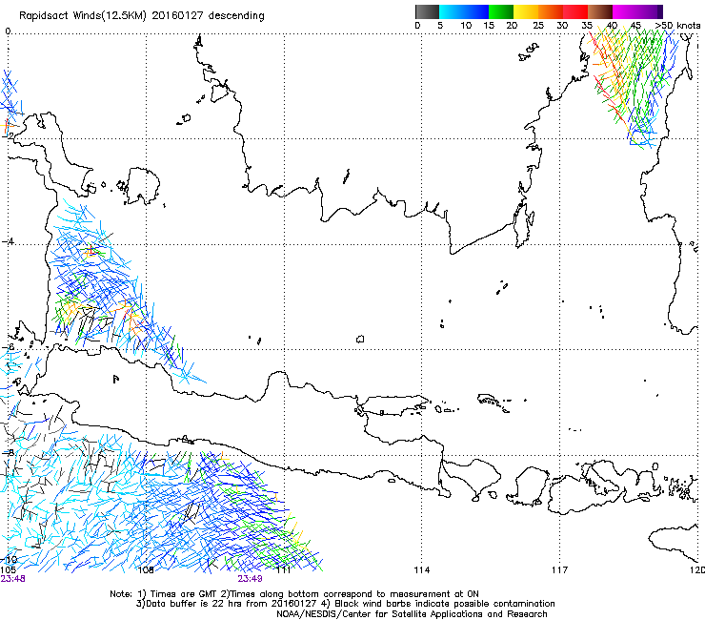Click the longitude label '114'

(x=422, y=570)
